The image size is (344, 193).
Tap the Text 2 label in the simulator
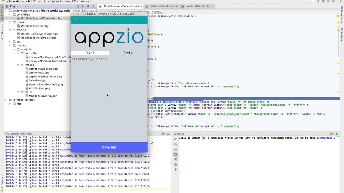pyautogui.click(x=128, y=53)
